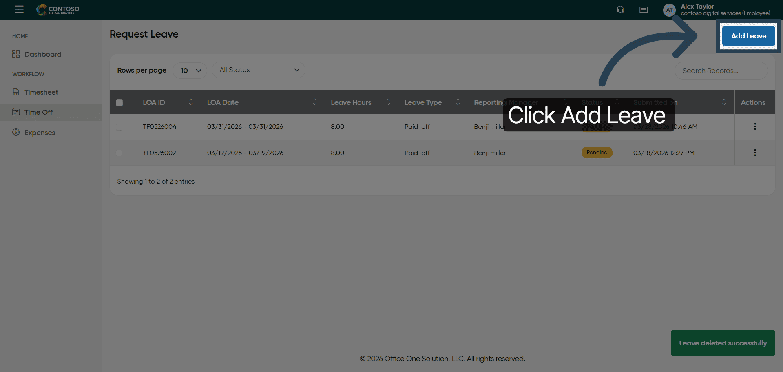Click the Contoso logo

(x=58, y=10)
